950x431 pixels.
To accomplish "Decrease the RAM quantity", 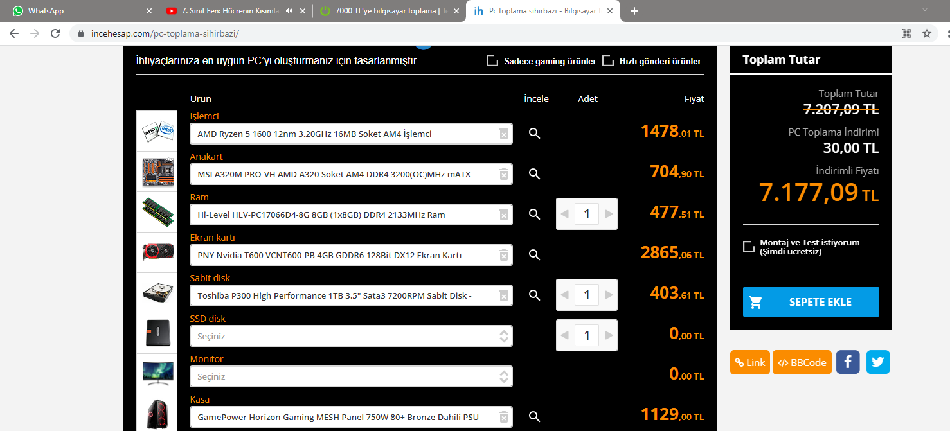I will coord(565,214).
